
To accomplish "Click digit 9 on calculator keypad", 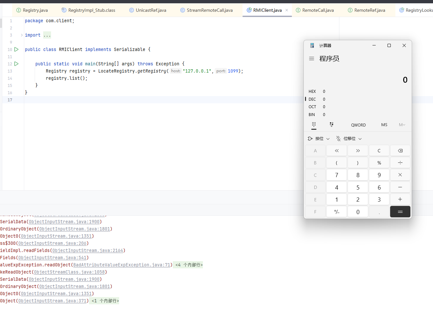I will pyautogui.click(x=379, y=175).
